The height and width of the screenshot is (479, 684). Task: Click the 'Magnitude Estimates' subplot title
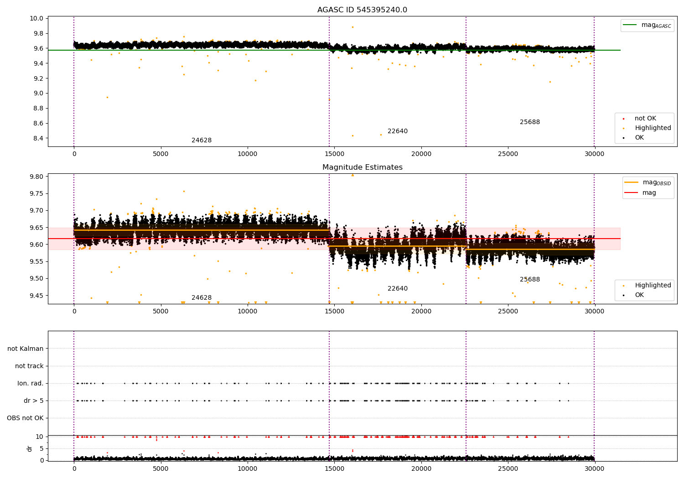(362, 167)
